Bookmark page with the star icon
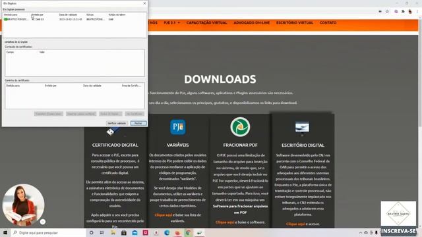The height and width of the screenshot is (237, 422). (387, 12)
